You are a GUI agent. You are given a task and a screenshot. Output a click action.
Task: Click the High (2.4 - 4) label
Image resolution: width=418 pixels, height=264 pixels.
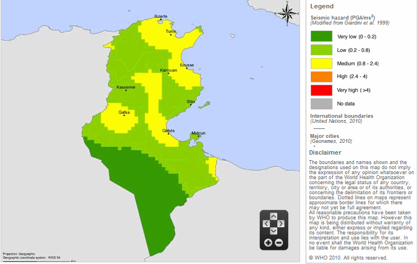352,76
